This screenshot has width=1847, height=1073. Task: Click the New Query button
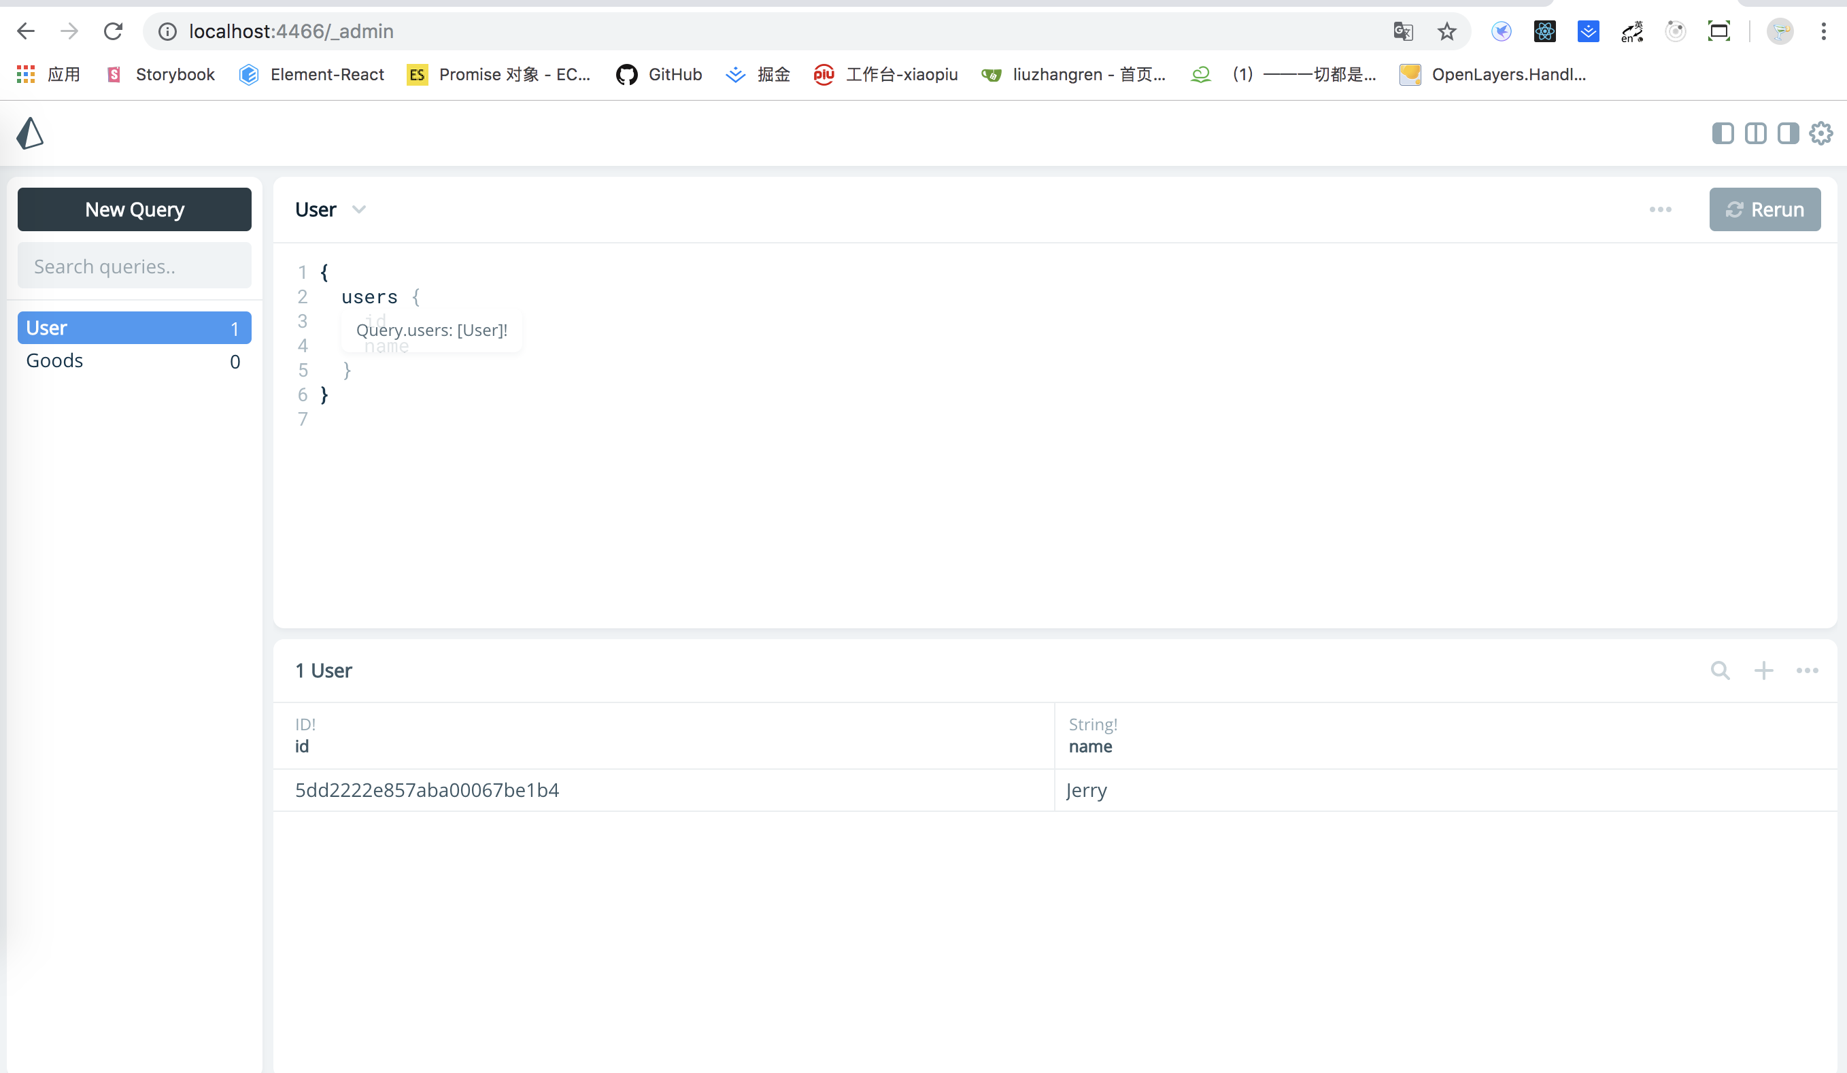[134, 209]
